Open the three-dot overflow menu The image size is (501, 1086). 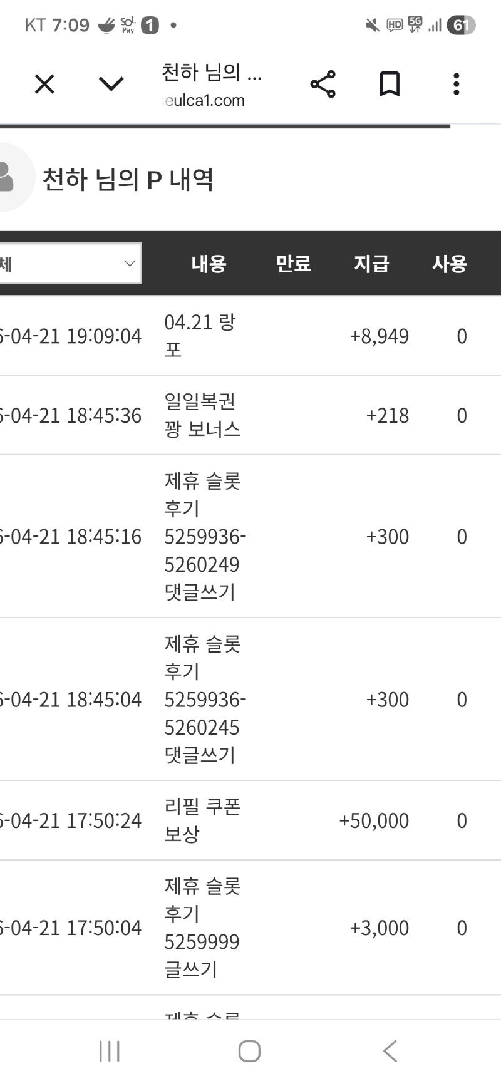tap(457, 84)
